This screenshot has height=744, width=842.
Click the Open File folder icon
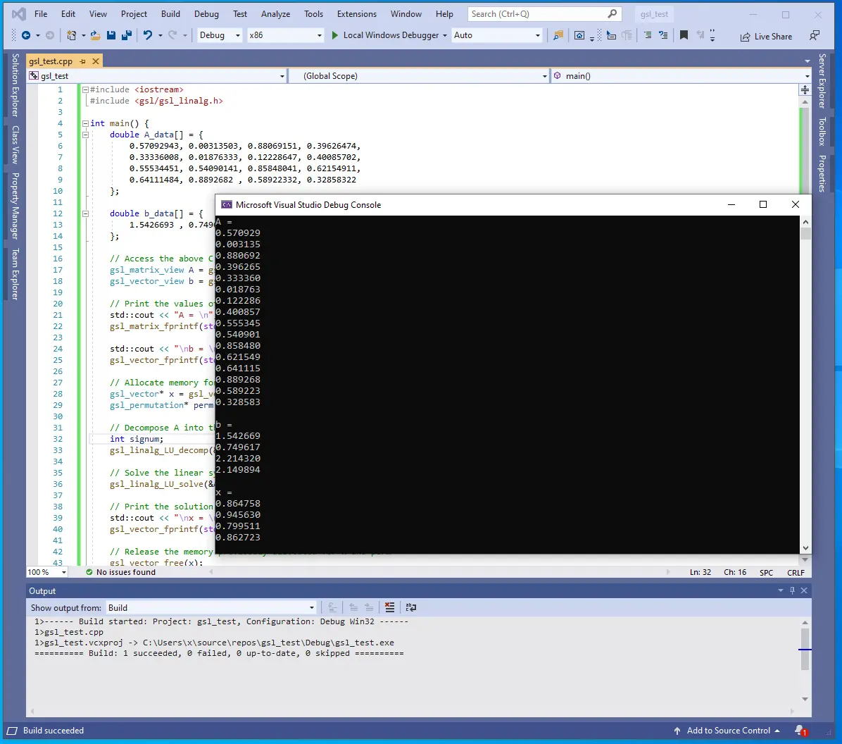[x=95, y=35]
